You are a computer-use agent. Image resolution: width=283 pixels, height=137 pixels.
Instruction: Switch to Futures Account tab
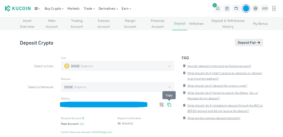pos(103,24)
